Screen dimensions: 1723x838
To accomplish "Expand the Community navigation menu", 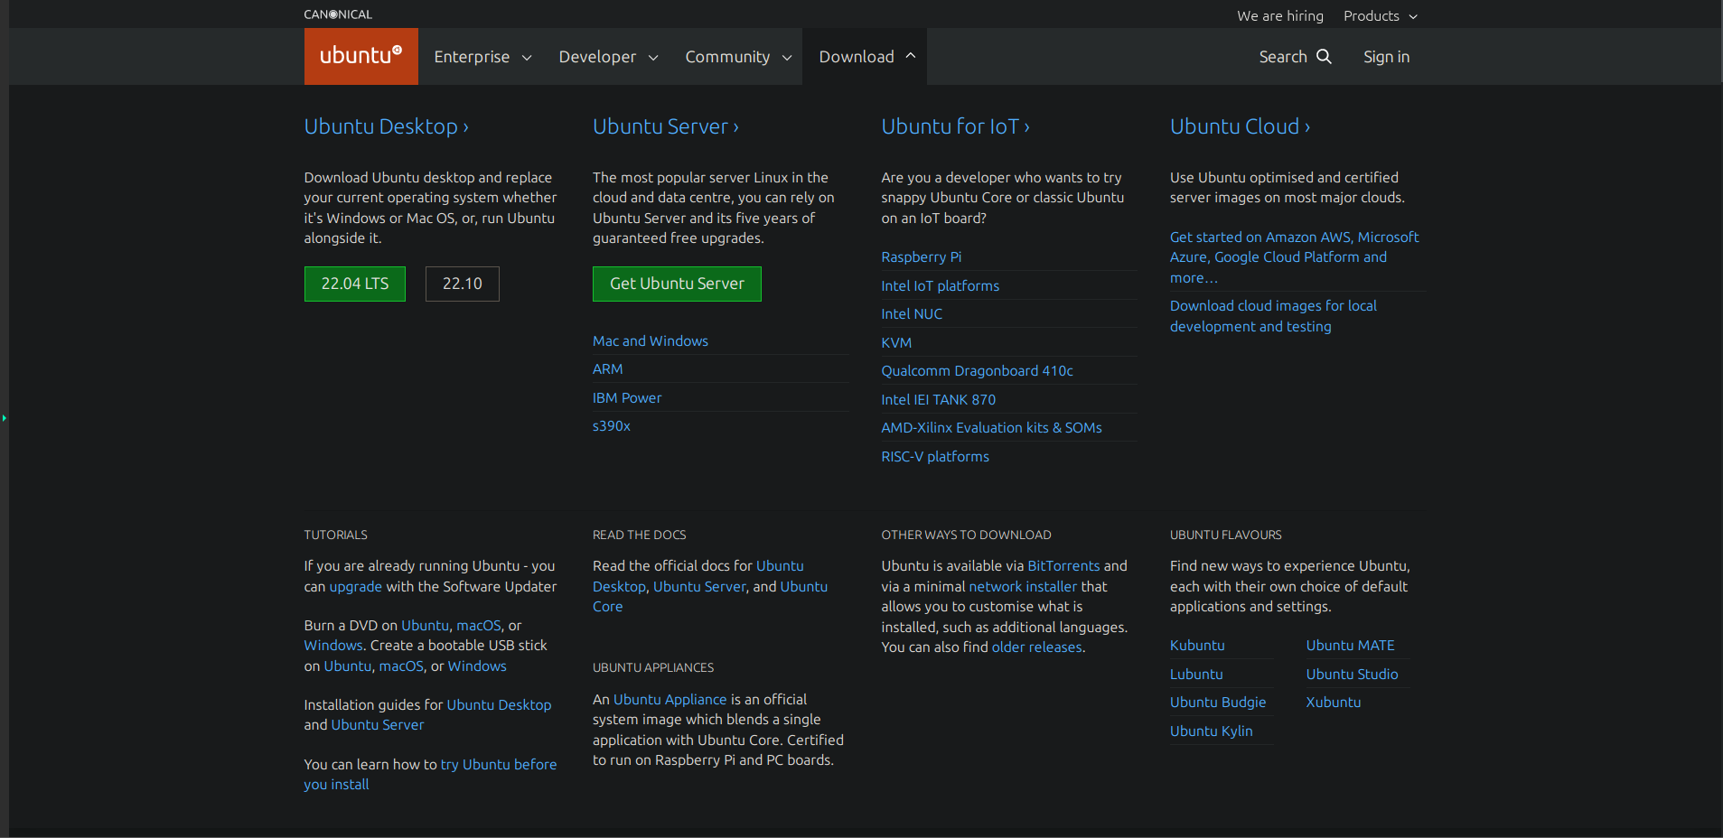I will pos(738,57).
